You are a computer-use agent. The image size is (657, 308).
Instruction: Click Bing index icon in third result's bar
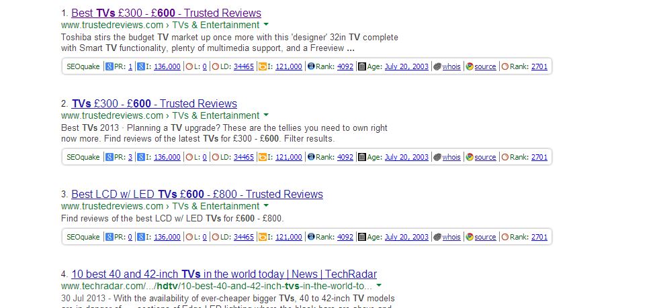(263, 238)
